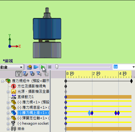Click the 結合 paperclip mates icon
This screenshot has height=132, width=135.
click(x=14, y=129)
